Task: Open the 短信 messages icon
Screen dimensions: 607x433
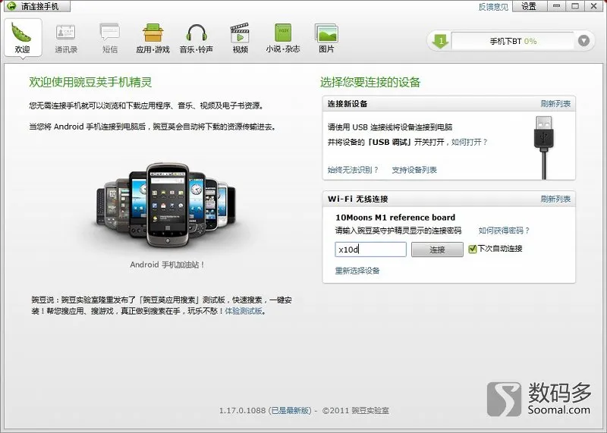Action: tap(110, 39)
